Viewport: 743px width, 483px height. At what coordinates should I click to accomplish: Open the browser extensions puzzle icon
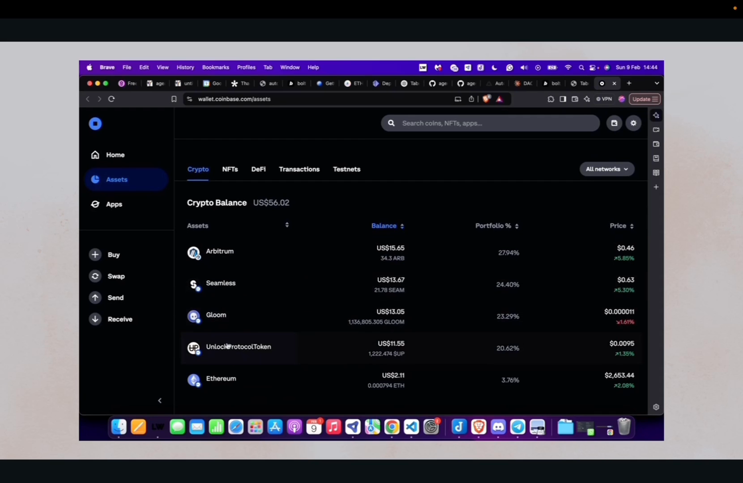pyautogui.click(x=551, y=99)
